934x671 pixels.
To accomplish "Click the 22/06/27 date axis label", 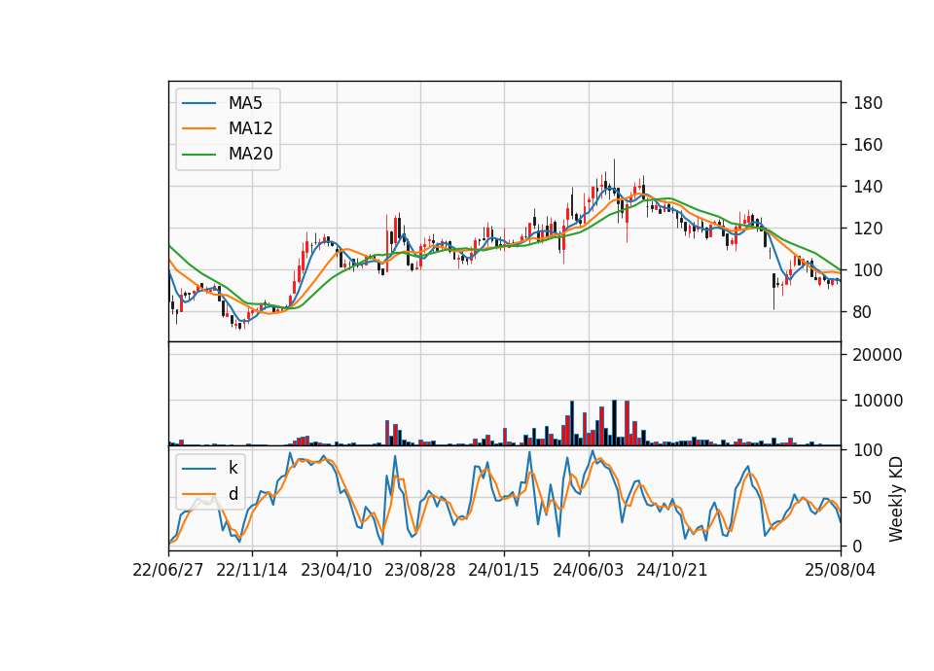I will pos(168,570).
